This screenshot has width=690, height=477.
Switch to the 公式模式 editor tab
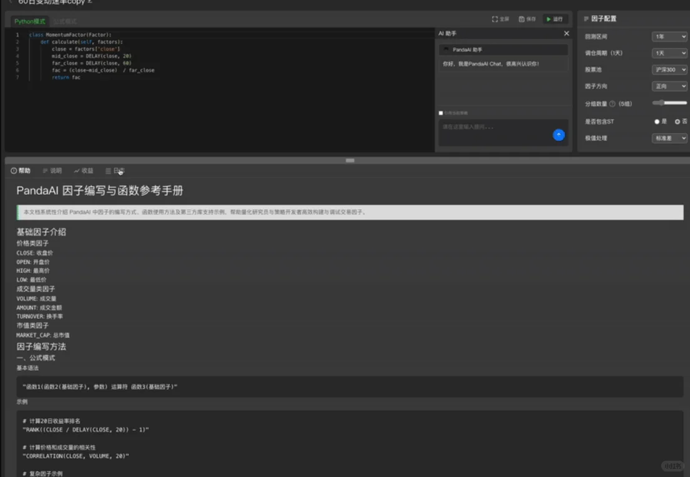pos(65,21)
